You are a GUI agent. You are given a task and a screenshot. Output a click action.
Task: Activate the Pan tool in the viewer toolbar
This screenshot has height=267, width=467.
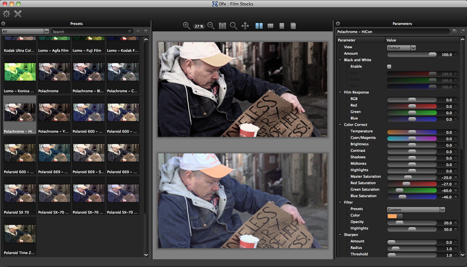pyautogui.click(x=245, y=26)
